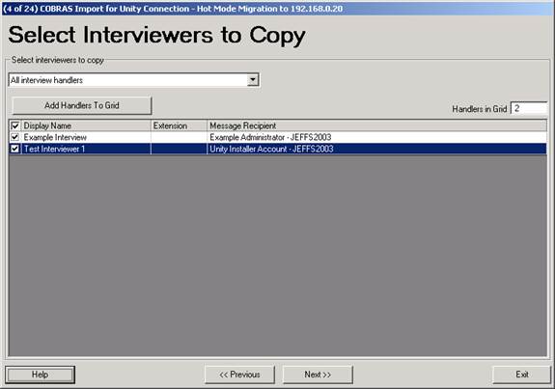Click Example Administrator - JEFFS2003 recipient cell
This screenshot has height=389, width=555.
click(270, 137)
